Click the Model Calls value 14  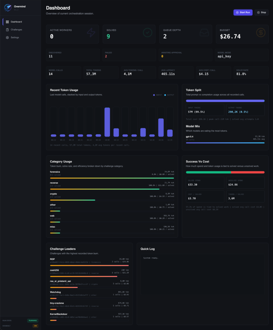tap(50, 74)
